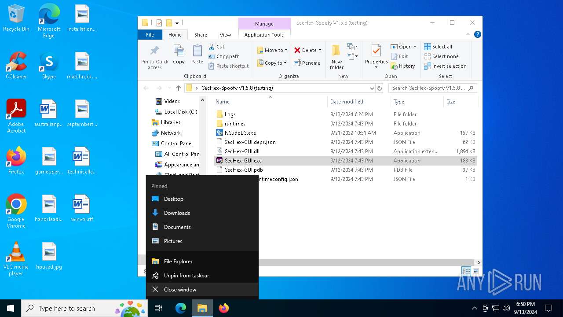Screen dimensions: 563x317
Task: Select the Logs folder
Action: 230,114
